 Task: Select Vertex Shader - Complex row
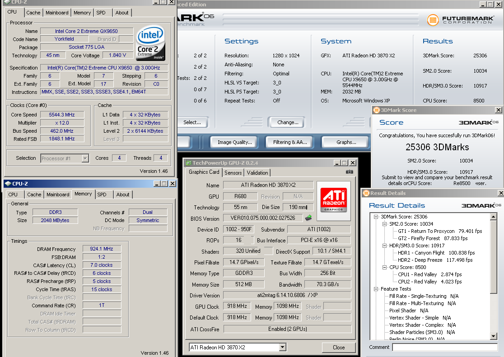[422, 325]
